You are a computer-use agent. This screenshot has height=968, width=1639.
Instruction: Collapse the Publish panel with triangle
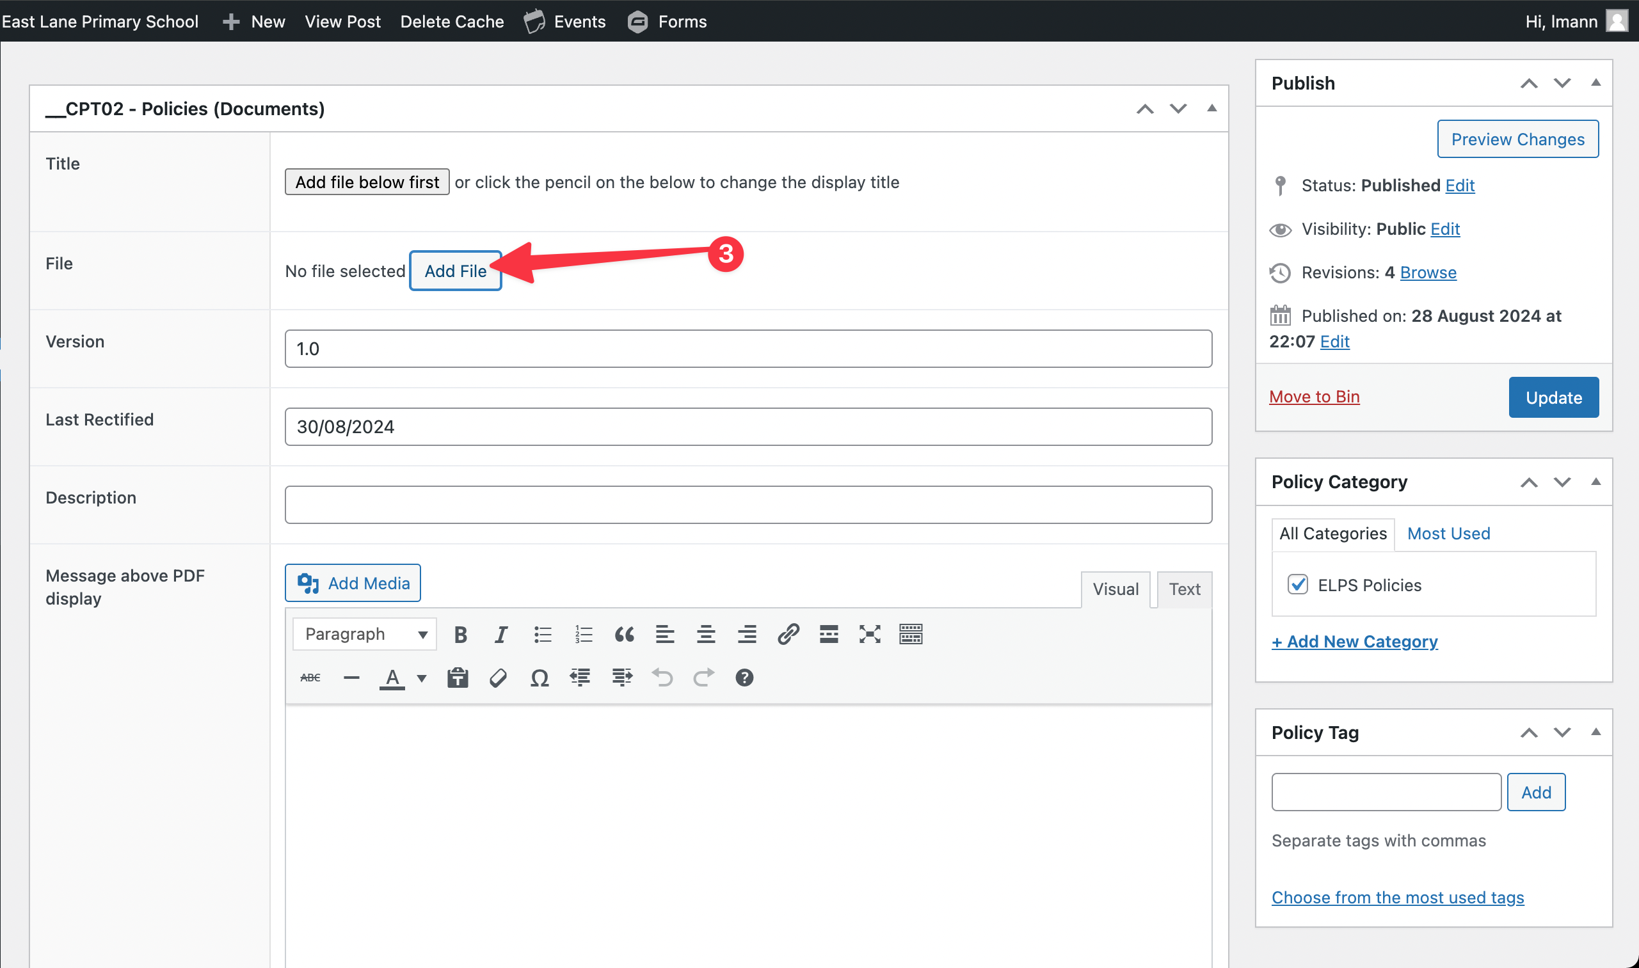pyautogui.click(x=1595, y=83)
